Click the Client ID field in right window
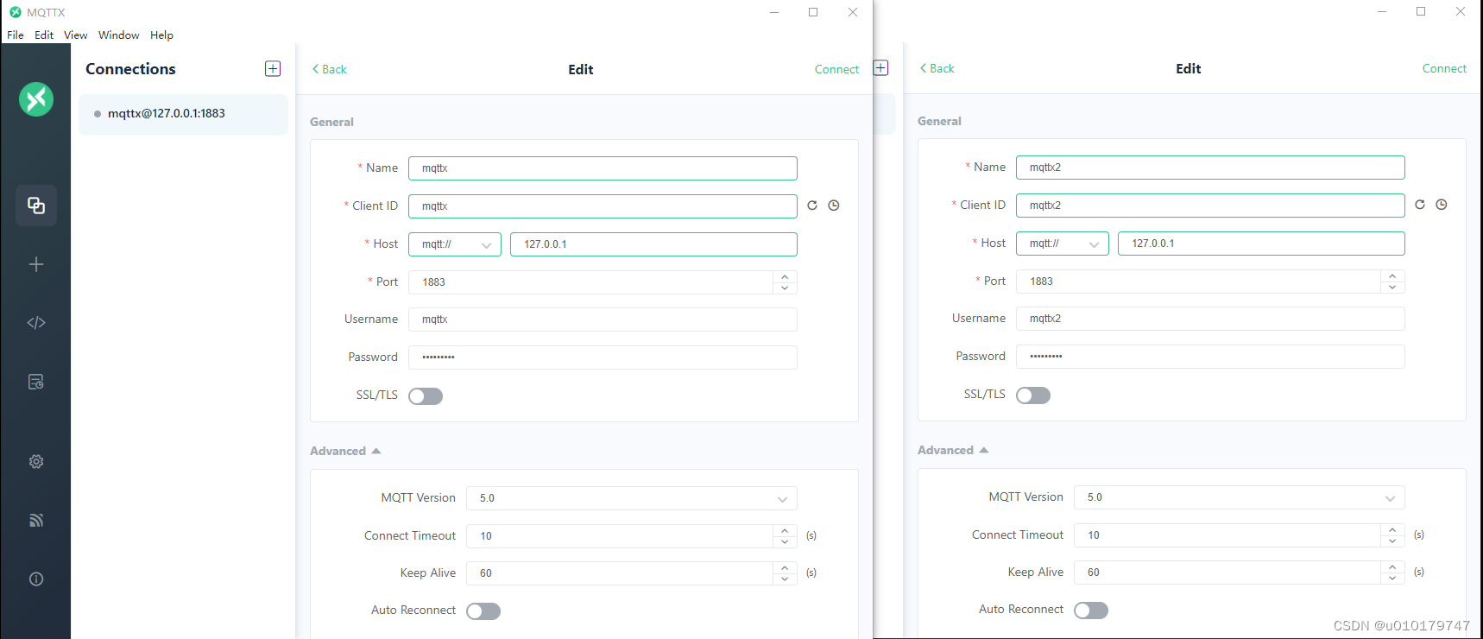Image resolution: width=1483 pixels, height=639 pixels. point(1210,206)
